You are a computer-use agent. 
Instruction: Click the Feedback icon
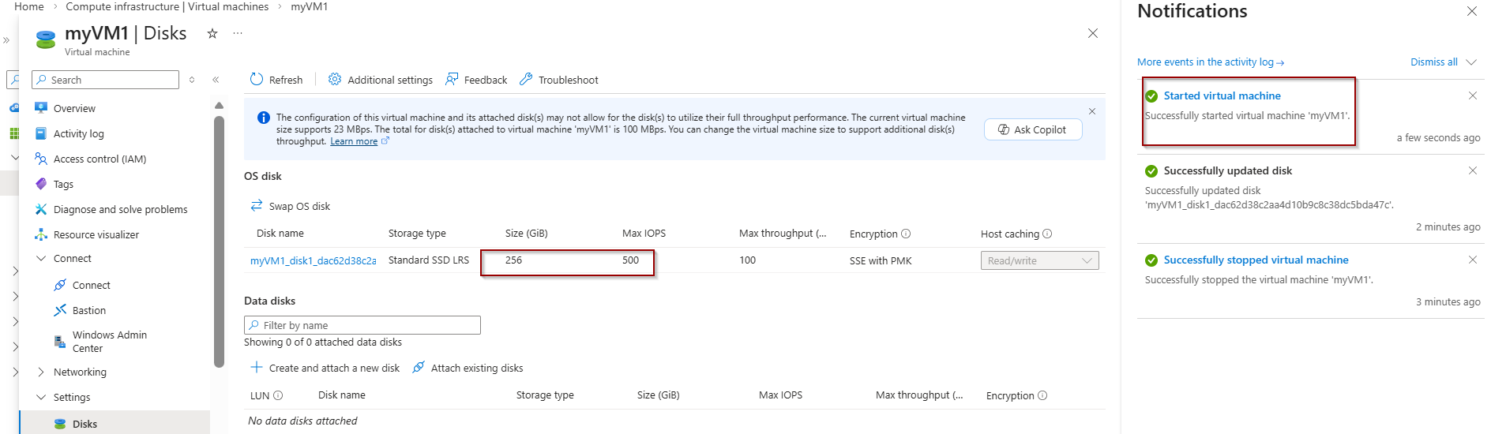tap(452, 79)
